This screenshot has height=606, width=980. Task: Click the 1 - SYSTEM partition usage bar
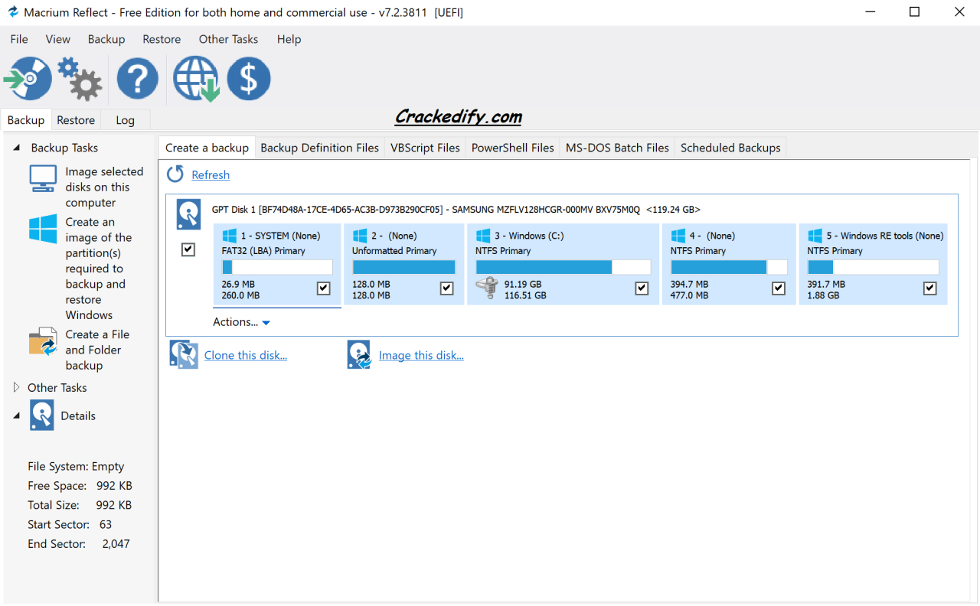tap(277, 267)
